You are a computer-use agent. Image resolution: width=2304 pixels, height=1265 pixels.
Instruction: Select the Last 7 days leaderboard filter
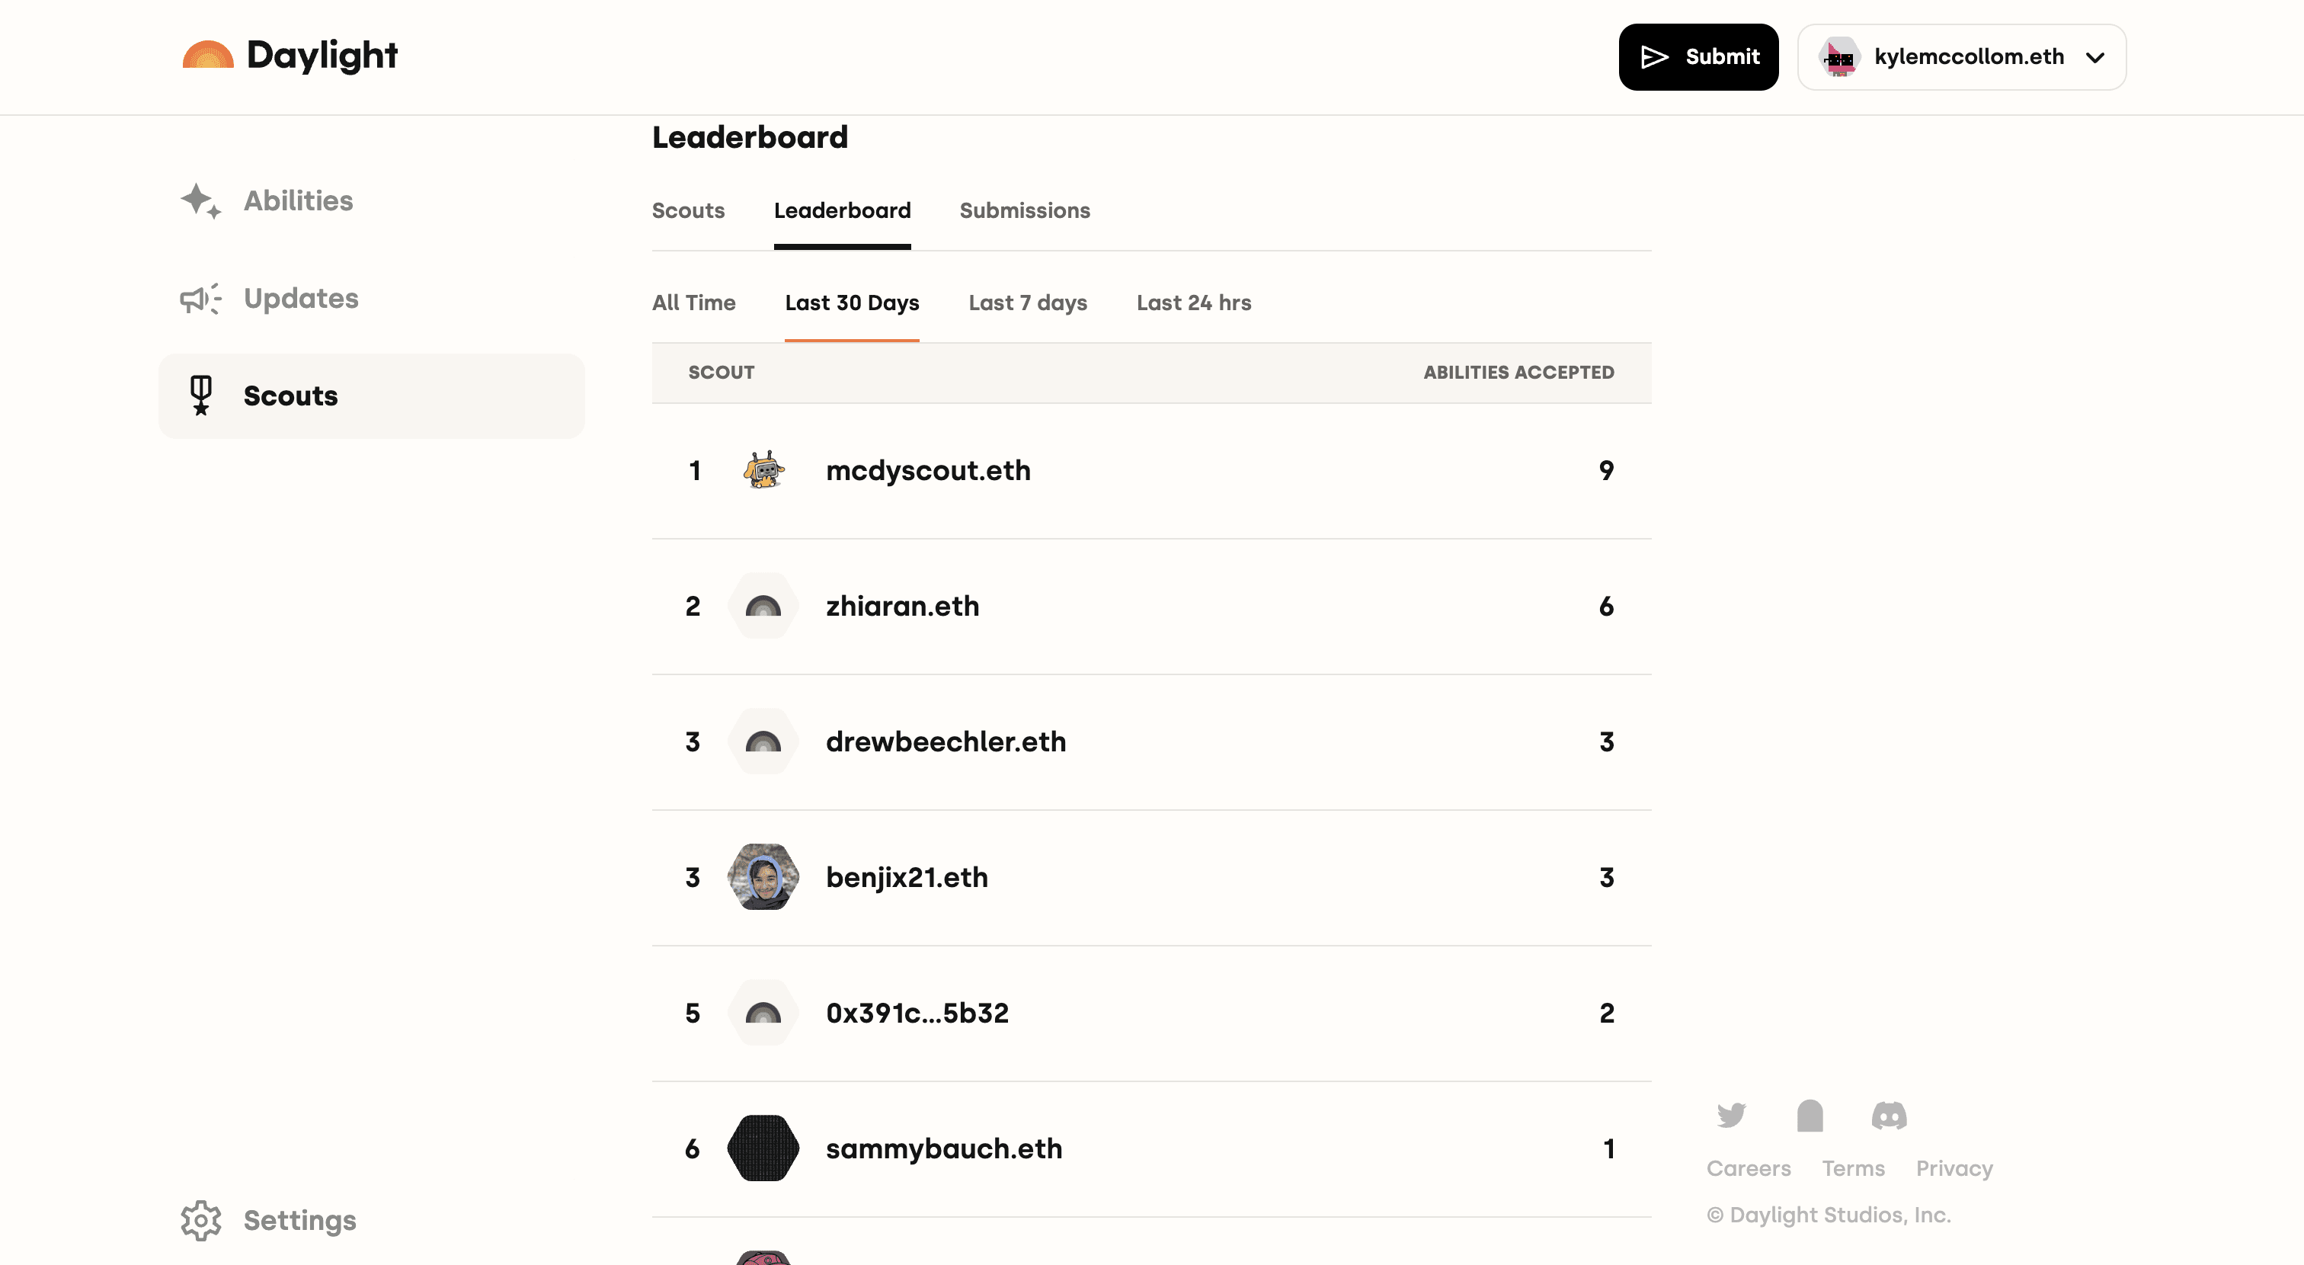[1028, 303]
